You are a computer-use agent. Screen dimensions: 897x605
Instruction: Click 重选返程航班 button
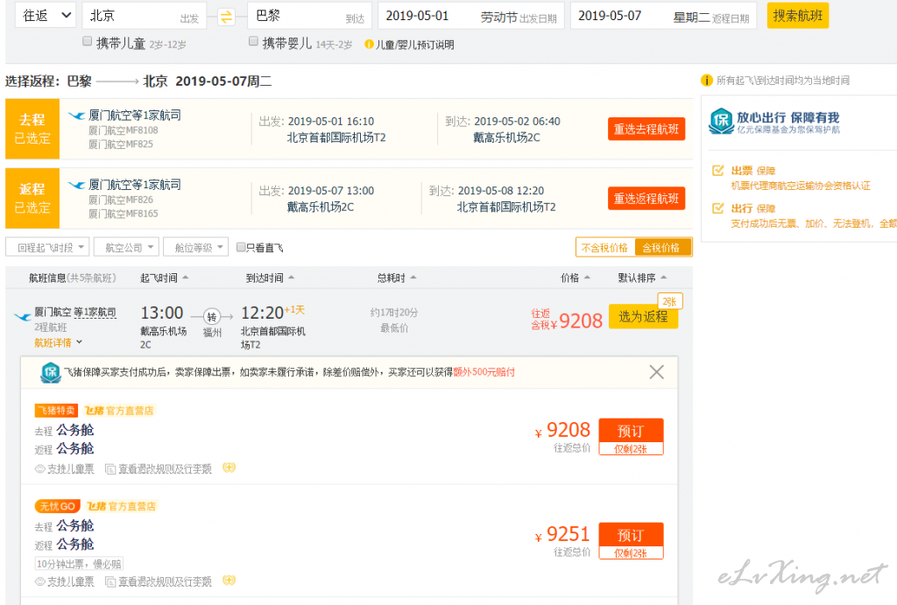pos(646,199)
